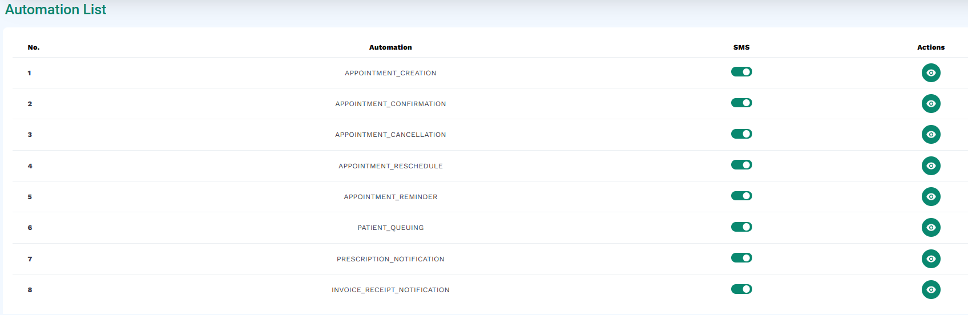Image resolution: width=968 pixels, height=315 pixels.
Task: Toggle SMS for PATIENT_QUEUING
Action: (741, 227)
